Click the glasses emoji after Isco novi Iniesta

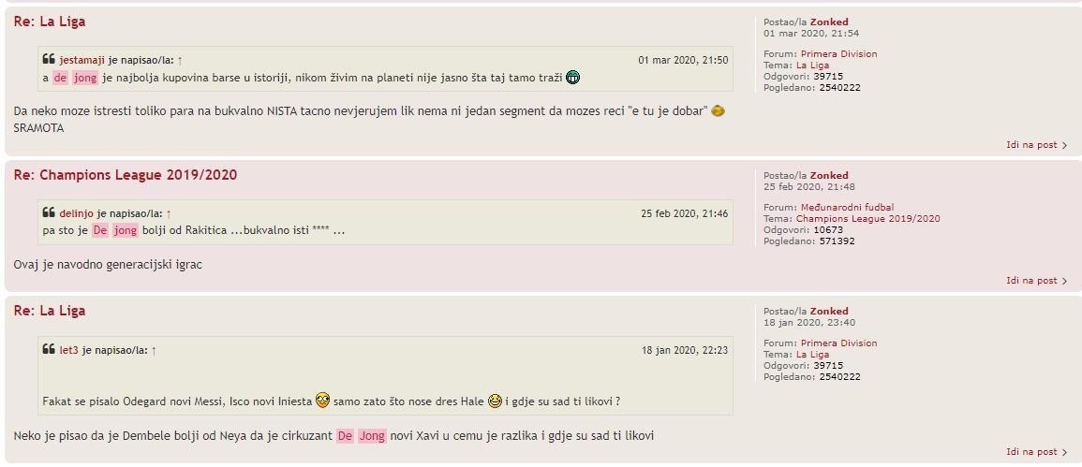tap(322, 401)
